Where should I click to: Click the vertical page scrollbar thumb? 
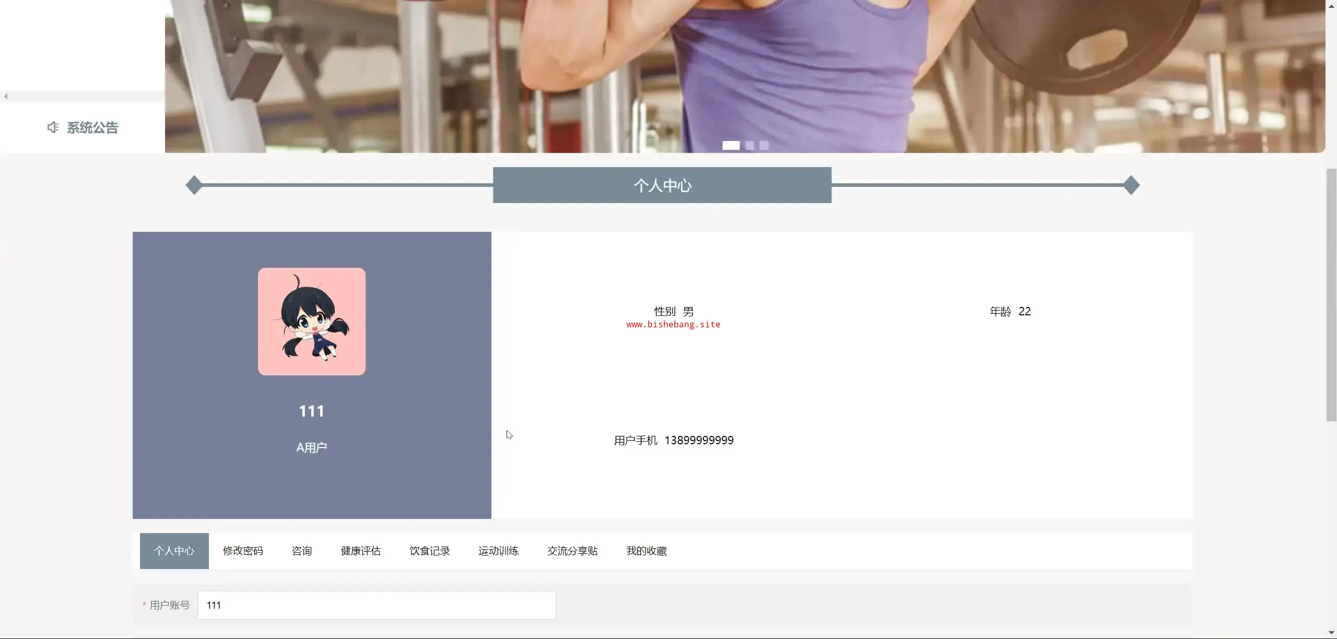pos(1331,295)
